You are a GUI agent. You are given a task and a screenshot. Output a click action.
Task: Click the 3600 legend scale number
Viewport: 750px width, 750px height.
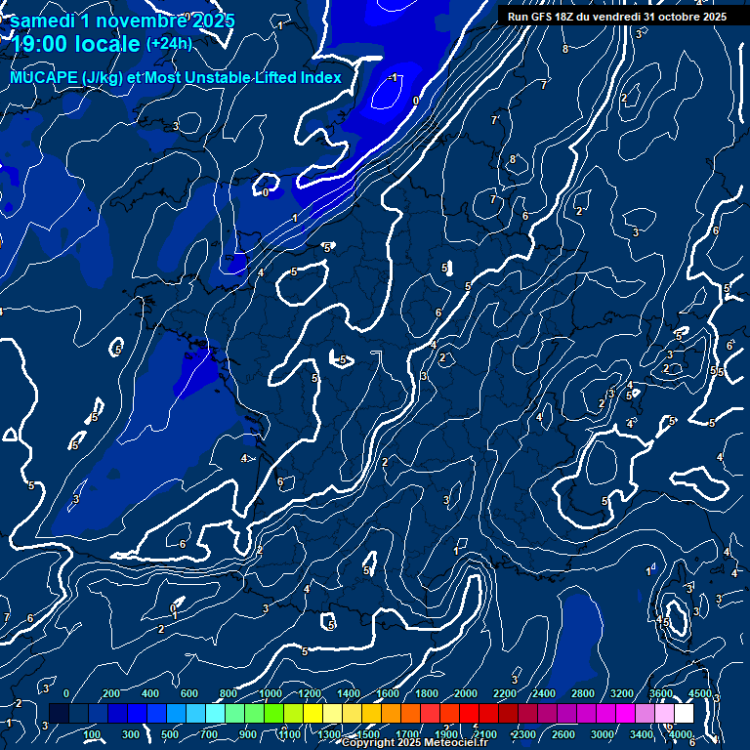(x=661, y=693)
